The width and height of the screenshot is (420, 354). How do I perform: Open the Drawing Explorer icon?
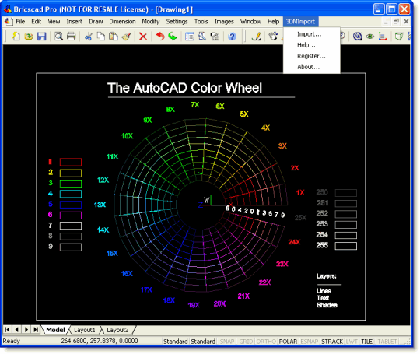202,36
